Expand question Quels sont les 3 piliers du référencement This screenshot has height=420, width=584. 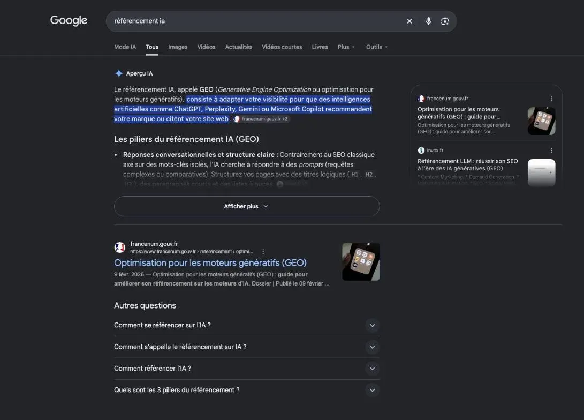click(x=247, y=390)
